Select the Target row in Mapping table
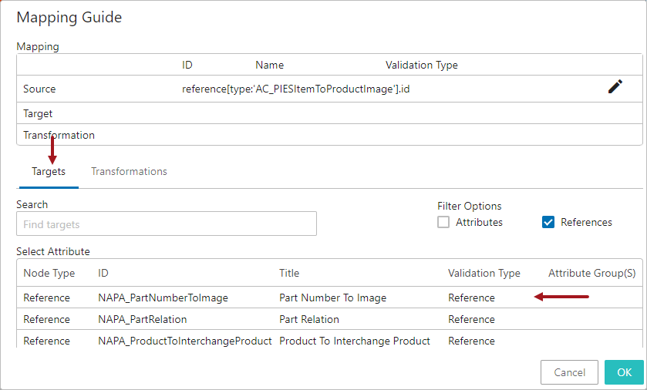The height and width of the screenshot is (390, 647). [329, 113]
